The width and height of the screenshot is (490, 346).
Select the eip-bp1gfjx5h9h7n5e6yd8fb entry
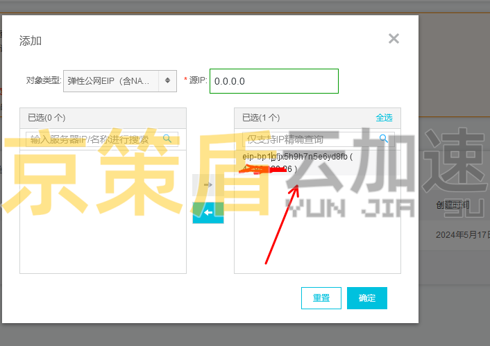(x=317, y=163)
